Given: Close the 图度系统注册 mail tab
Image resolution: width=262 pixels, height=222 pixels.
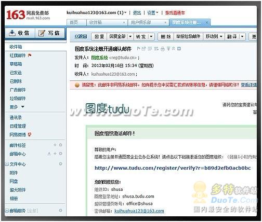Looking at the screenshot, I should [207, 22].
